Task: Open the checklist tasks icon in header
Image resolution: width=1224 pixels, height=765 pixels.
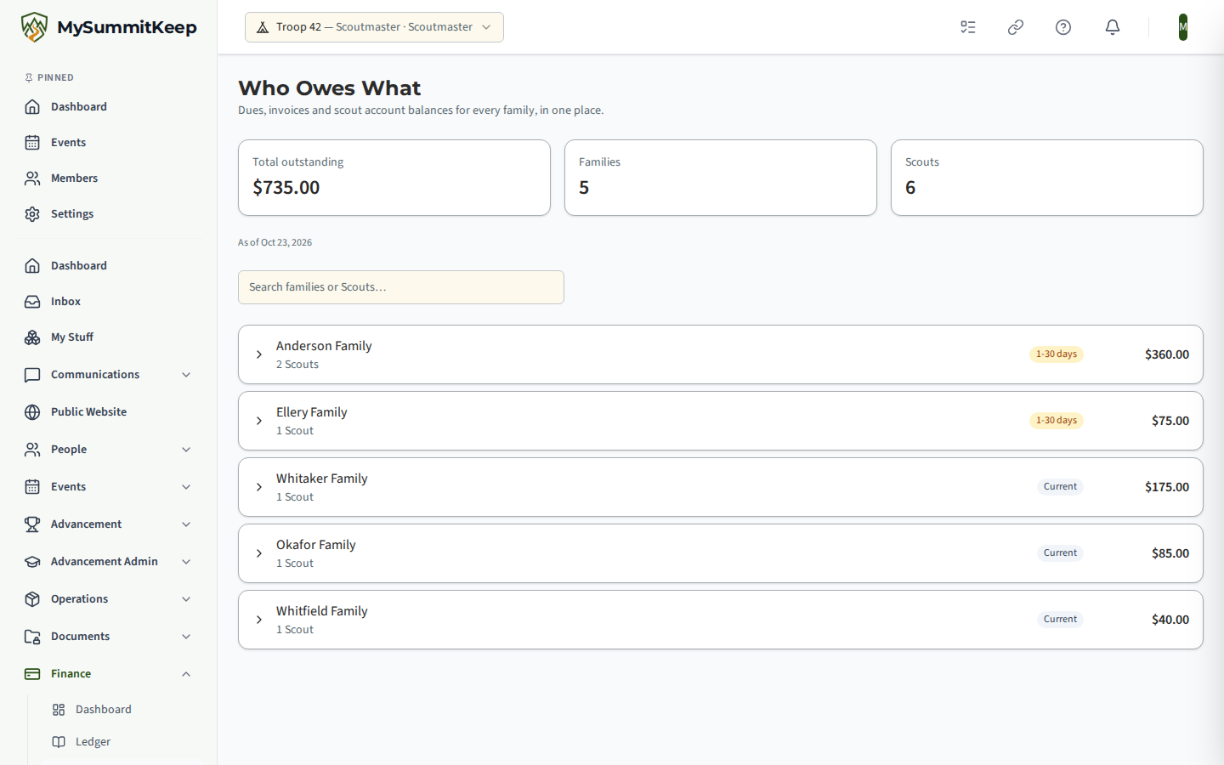Action: click(x=968, y=27)
